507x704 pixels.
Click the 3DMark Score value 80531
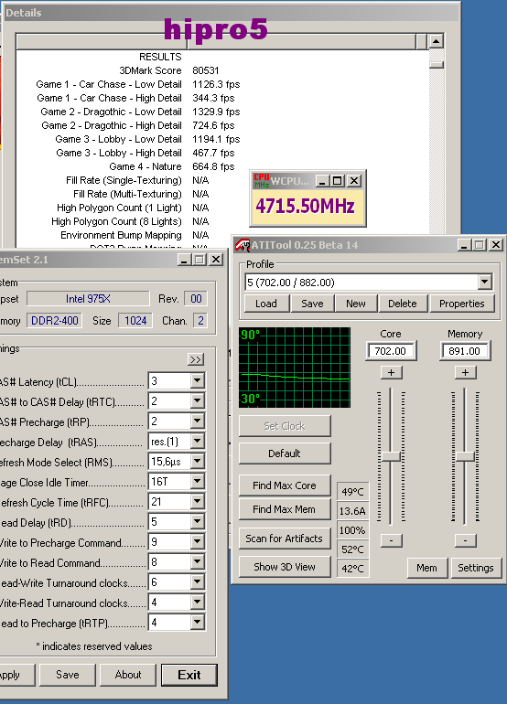pyautogui.click(x=205, y=70)
